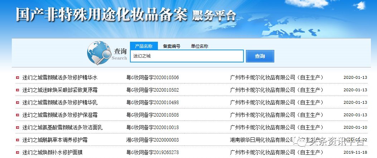
Task: Select record number 粤G妆网备字2020010498
Action: pyautogui.click(x=153, y=102)
